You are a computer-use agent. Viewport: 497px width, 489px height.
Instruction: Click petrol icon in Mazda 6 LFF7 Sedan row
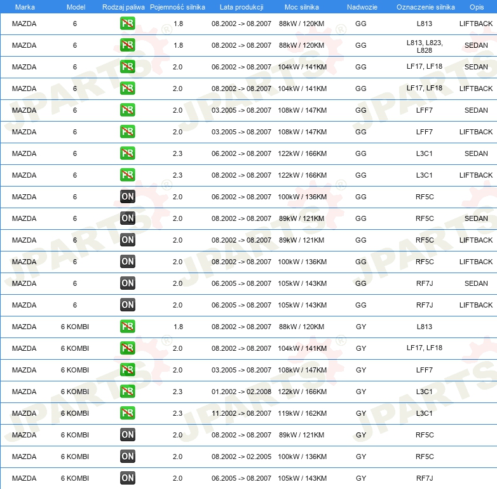click(127, 110)
